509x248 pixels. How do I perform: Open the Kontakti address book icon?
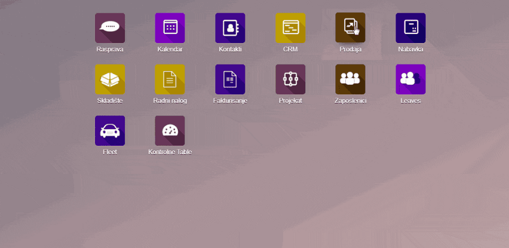(230, 27)
